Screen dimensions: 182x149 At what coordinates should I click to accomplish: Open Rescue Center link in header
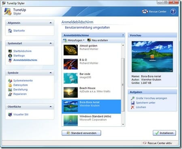[x=158, y=12]
